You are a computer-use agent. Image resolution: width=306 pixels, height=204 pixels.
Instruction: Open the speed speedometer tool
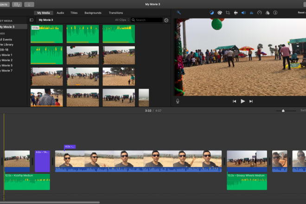point(259,13)
